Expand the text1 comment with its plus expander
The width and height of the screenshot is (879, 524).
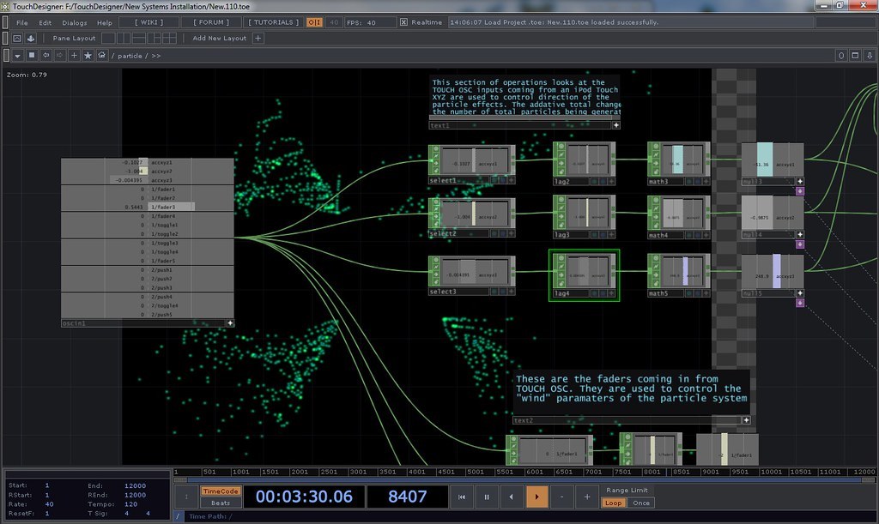click(x=616, y=124)
